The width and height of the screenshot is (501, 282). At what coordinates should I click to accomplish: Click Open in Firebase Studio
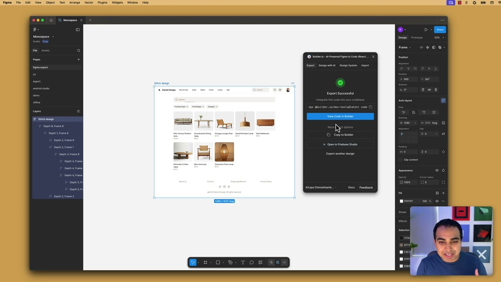[x=340, y=145]
